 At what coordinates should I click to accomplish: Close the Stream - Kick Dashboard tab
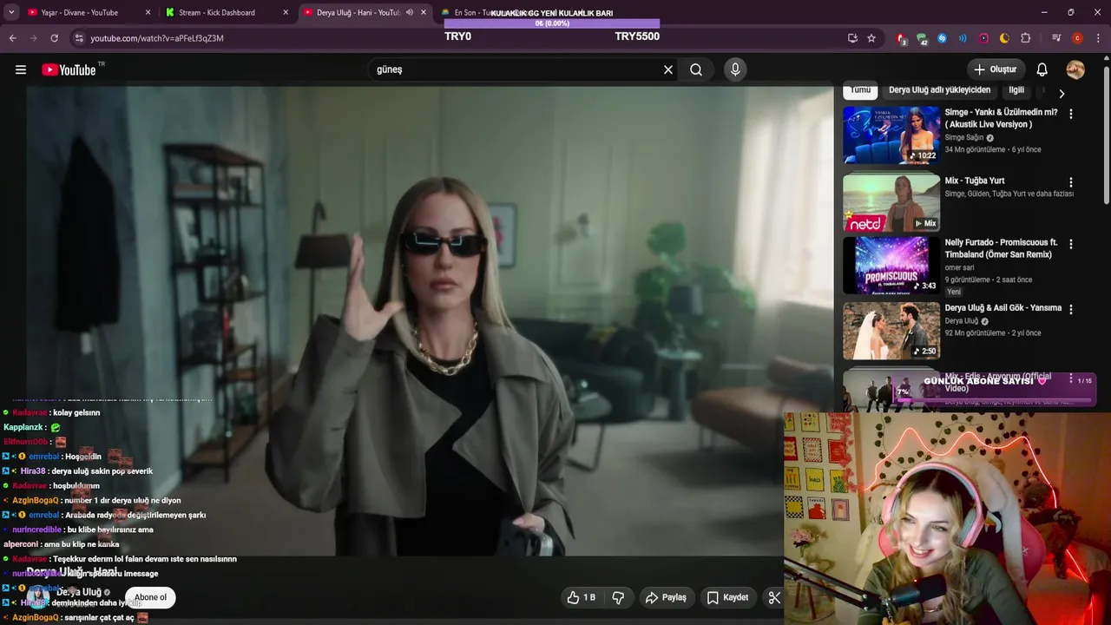click(x=286, y=12)
